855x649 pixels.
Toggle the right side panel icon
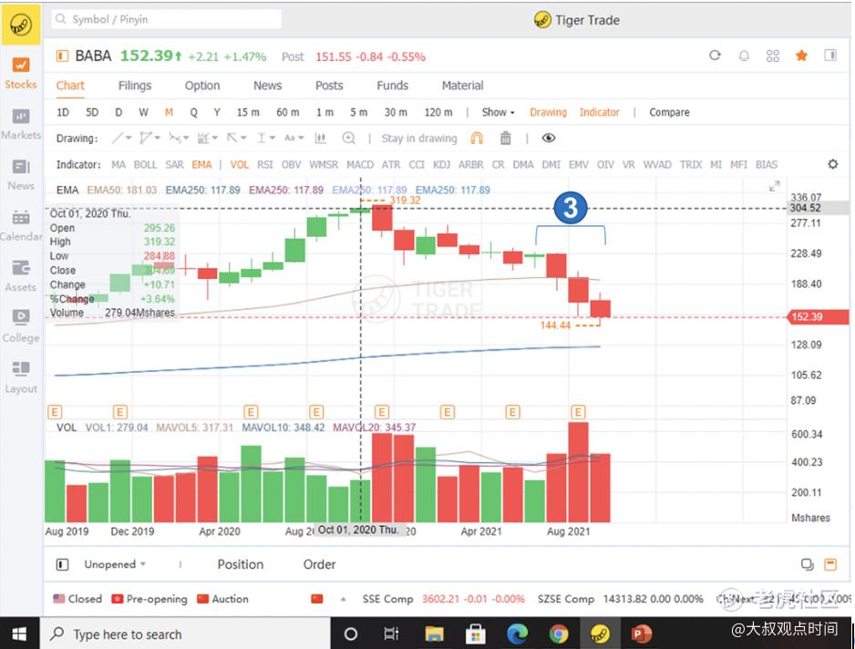(830, 55)
